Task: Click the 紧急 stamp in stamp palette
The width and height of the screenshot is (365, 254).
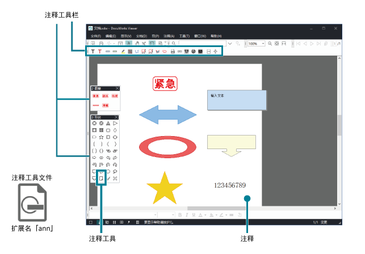Action: [x=95, y=96]
